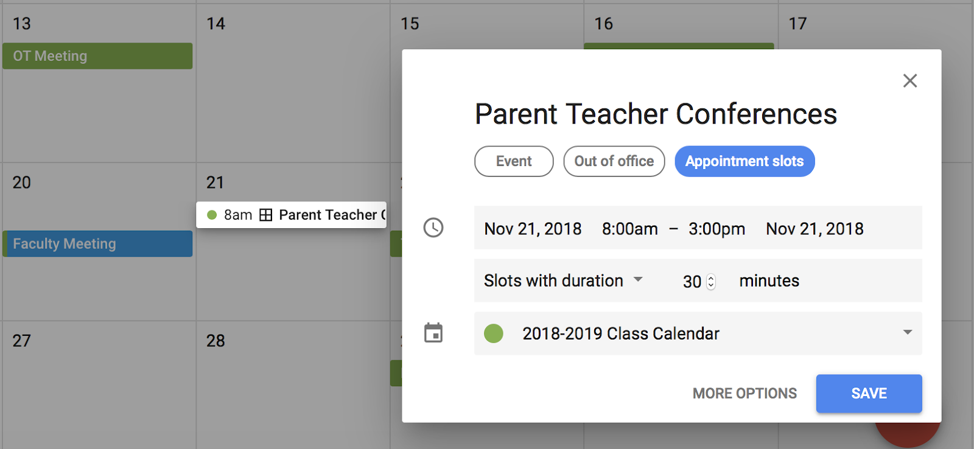This screenshot has width=974, height=449.
Task: Change the 8:00am start time
Action: (629, 229)
